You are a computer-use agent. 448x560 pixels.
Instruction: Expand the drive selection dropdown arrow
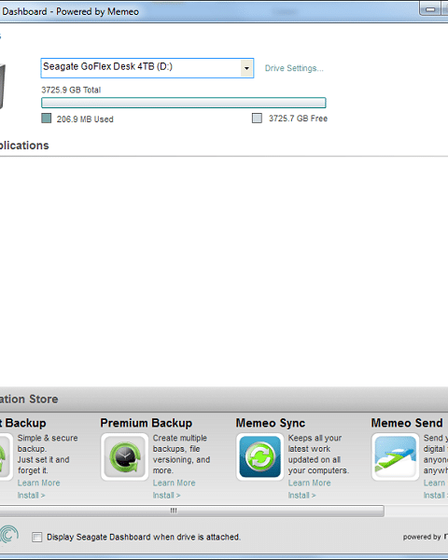246,68
